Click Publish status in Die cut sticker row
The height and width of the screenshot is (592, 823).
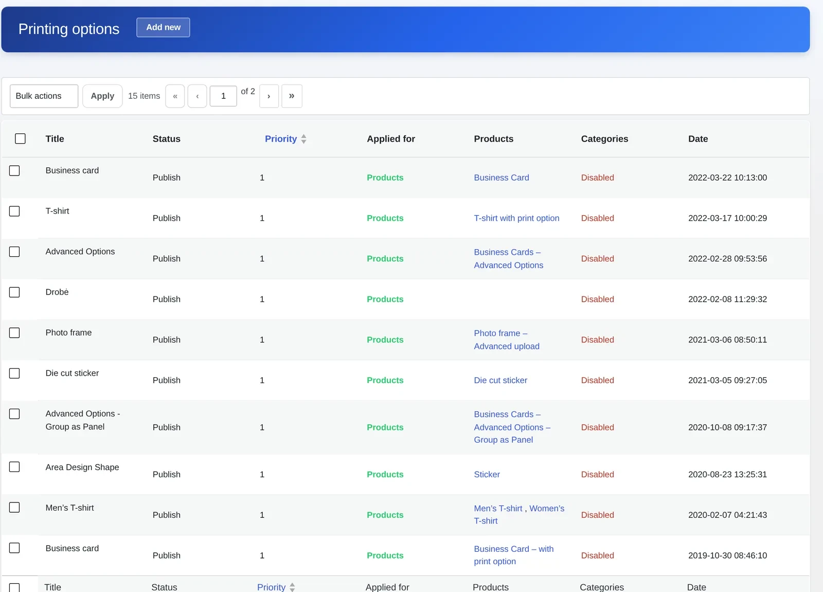click(x=166, y=380)
